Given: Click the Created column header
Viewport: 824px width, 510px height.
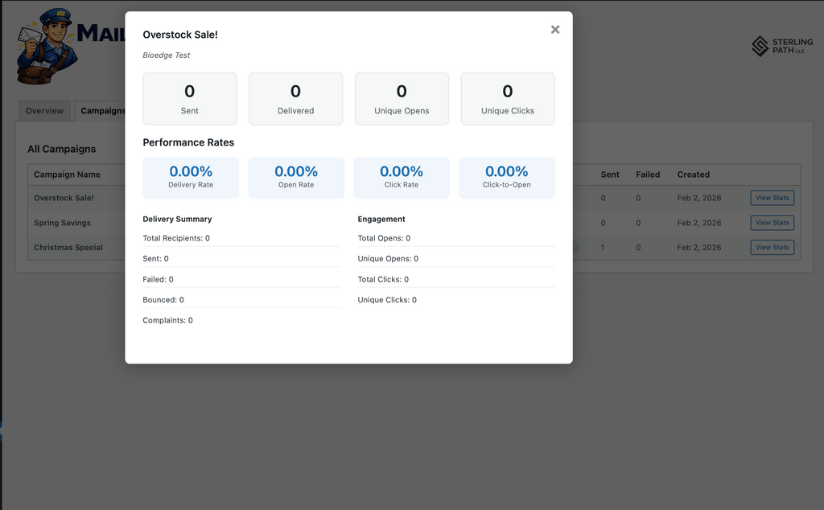Looking at the screenshot, I should coord(693,175).
